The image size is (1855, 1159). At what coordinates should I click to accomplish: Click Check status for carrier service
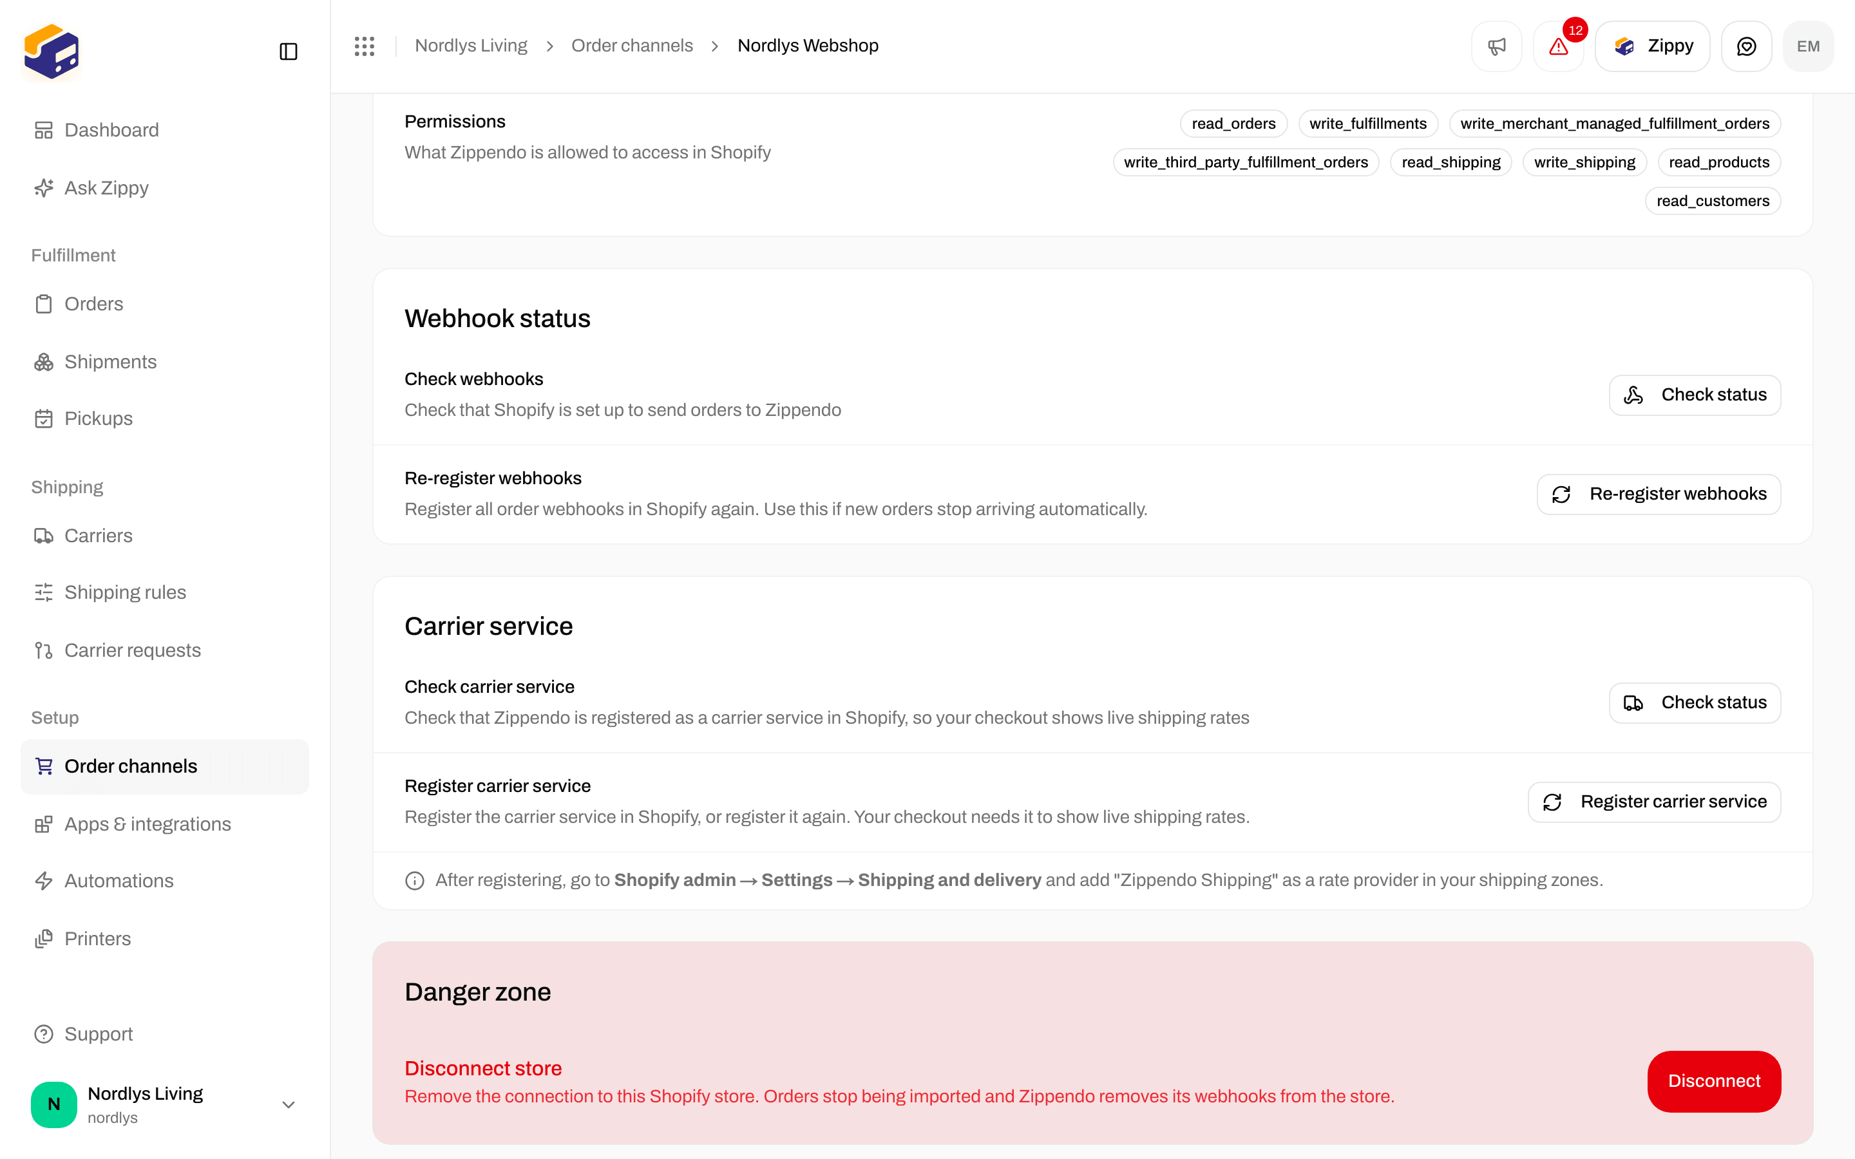tap(1695, 703)
